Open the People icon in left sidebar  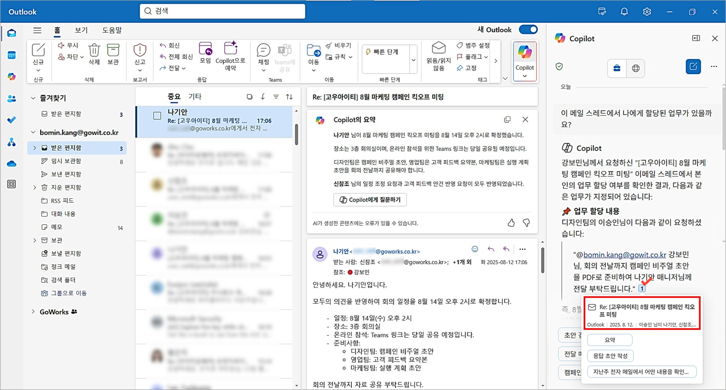11,99
